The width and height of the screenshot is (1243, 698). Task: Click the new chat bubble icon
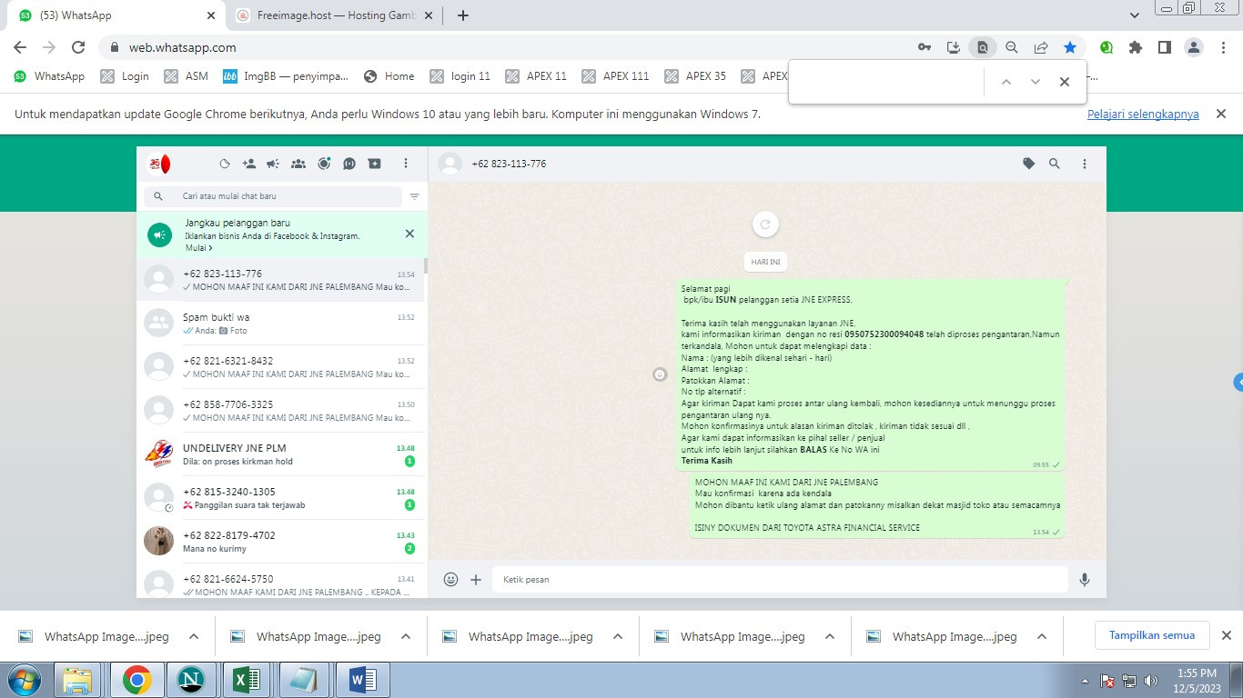(x=349, y=164)
